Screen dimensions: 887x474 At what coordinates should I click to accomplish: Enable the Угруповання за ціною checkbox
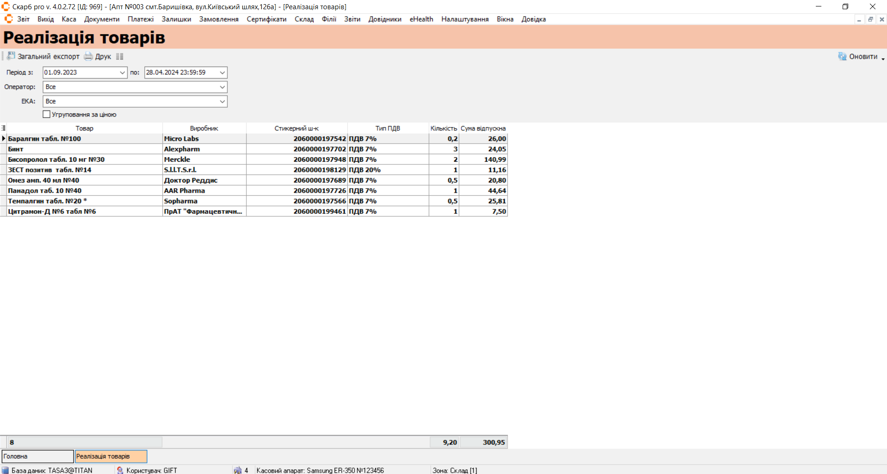(x=46, y=114)
